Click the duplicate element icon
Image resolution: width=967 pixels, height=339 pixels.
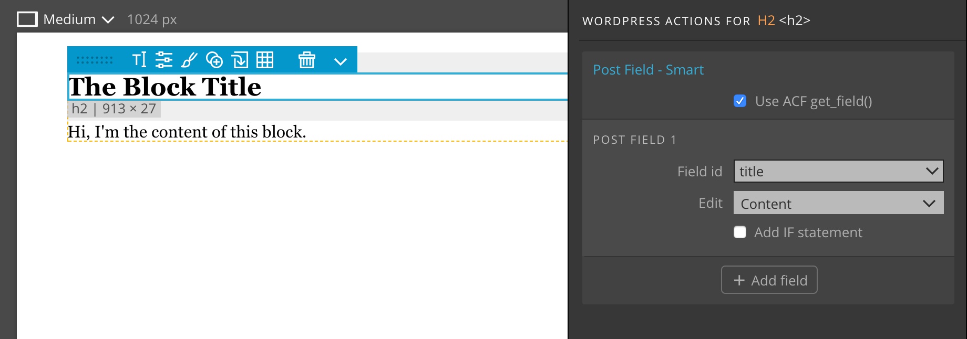click(x=214, y=60)
